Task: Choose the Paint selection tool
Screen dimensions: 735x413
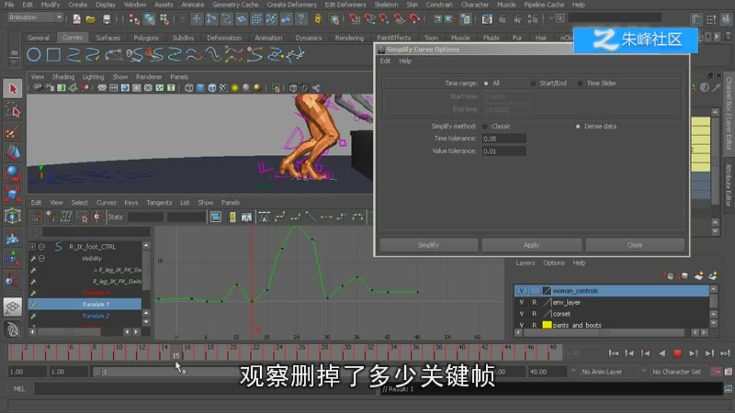Action: pos(13,131)
